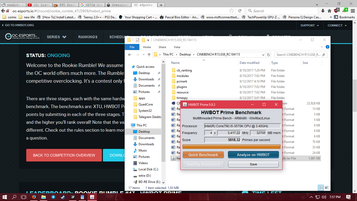
Task: Select timespy folder
Action: tap(182, 98)
